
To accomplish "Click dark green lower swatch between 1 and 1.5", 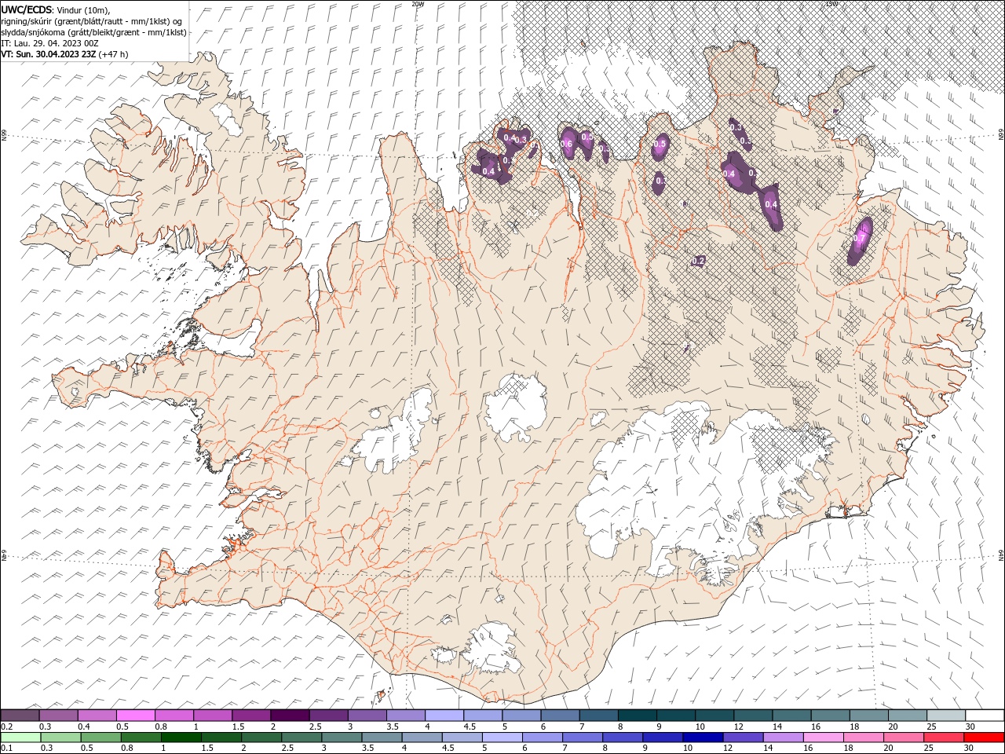I will pos(181,738).
